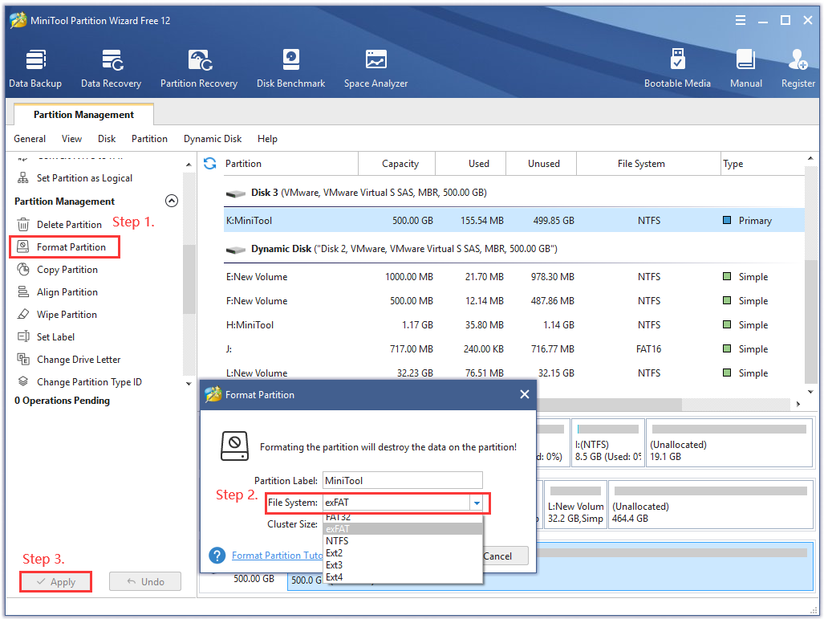Click the Undo button
824x619 pixels.
coord(145,581)
